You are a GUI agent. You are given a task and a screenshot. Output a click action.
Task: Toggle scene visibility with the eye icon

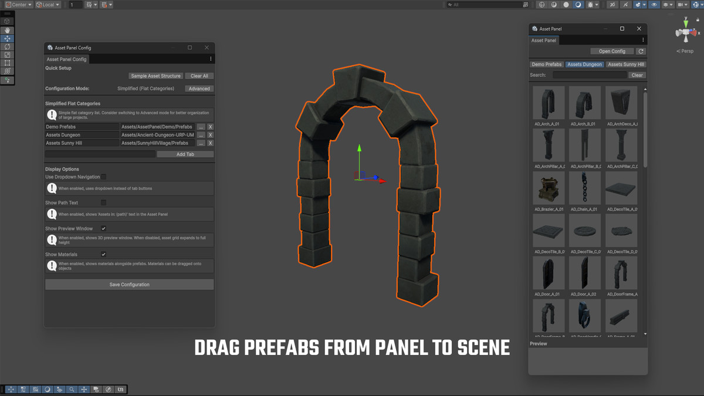[654, 5]
